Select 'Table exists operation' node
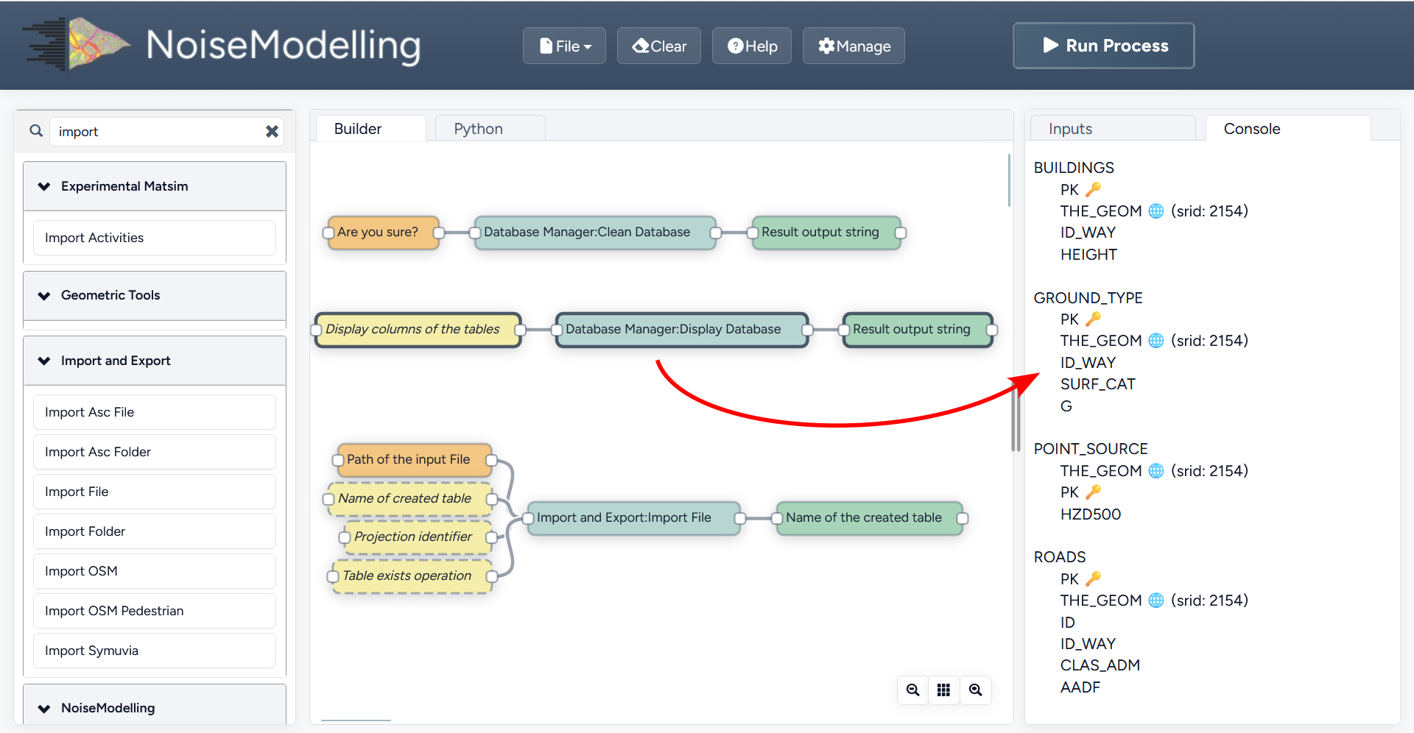The image size is (1414, 733). (x=412, y=576)
